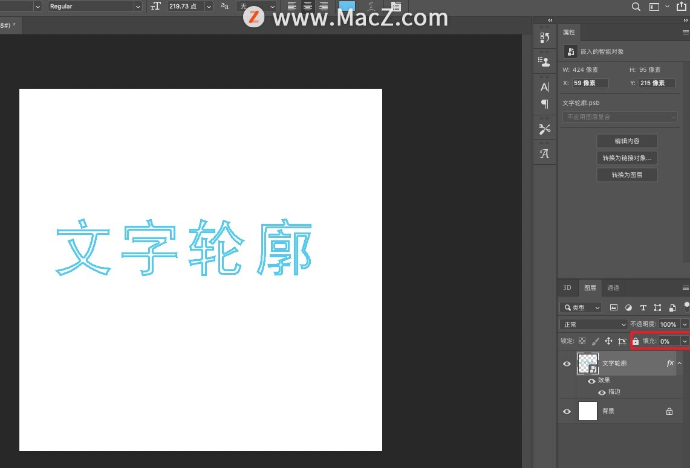
Task: Click the X position field
Action: [590, 83]
